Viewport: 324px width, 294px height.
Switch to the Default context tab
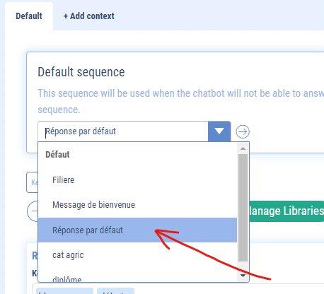[29, 16]
